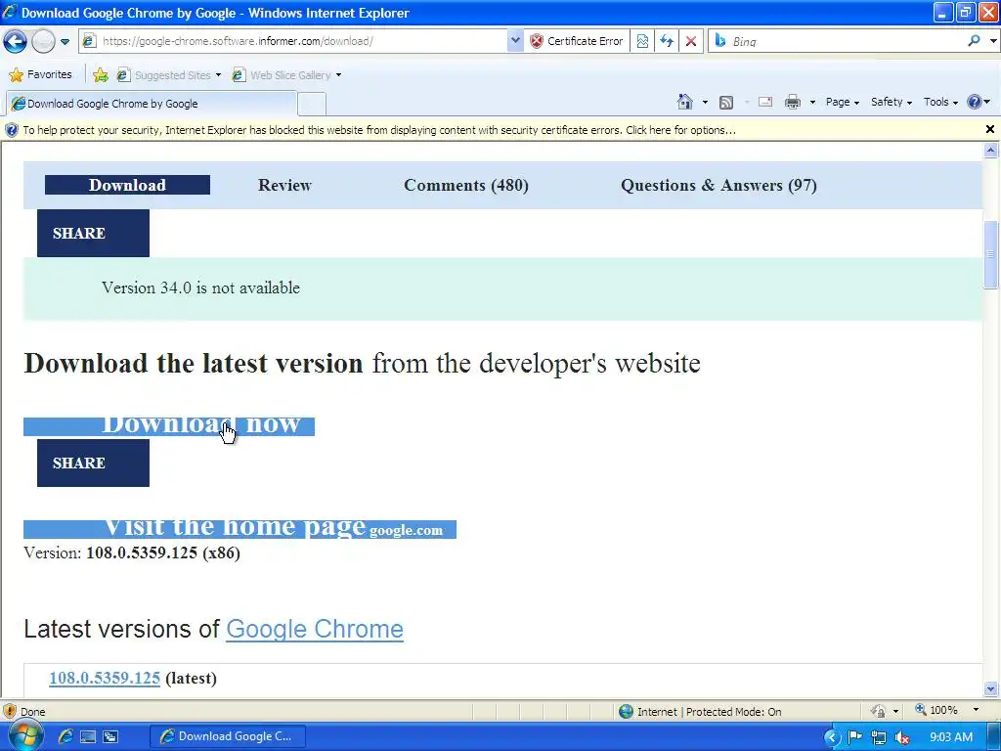Click the SHARE button below Download now
1001x751 pixels.
coord(93,463)
